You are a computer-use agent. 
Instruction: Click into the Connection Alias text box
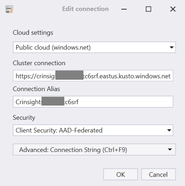pos(93,102)
